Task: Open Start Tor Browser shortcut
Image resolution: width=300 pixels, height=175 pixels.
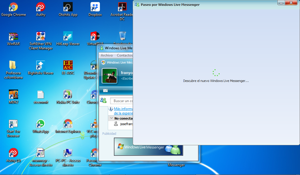Action: (13, 129)
